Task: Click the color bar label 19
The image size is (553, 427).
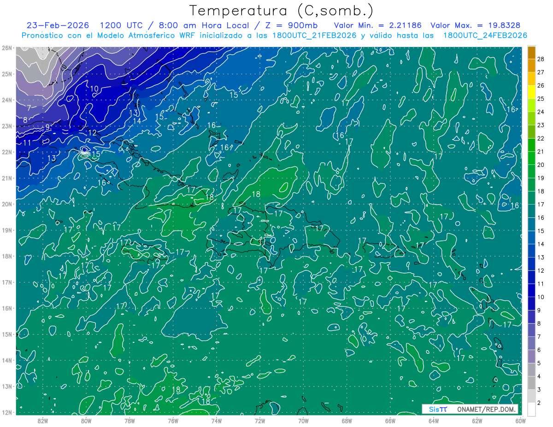Action: [x=541, y=178]
